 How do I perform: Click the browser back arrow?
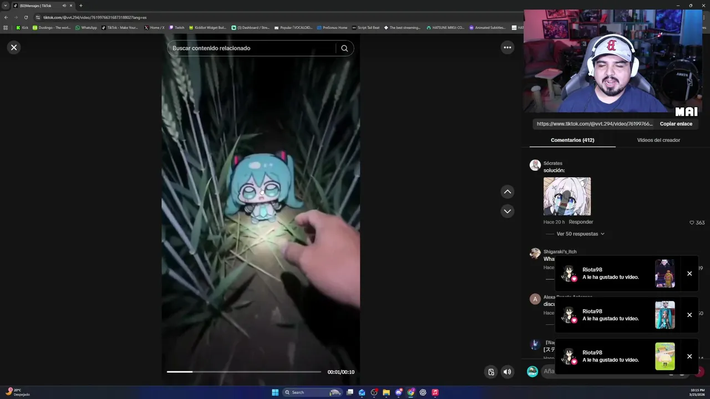(6, 17)
